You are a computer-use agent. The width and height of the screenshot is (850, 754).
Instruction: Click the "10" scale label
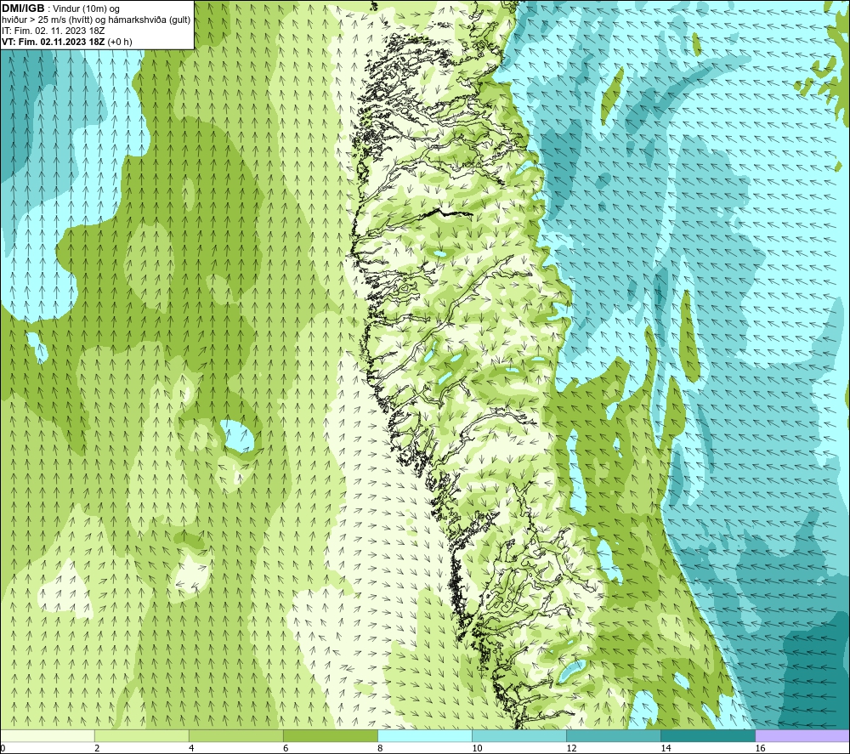pos(477,748)
